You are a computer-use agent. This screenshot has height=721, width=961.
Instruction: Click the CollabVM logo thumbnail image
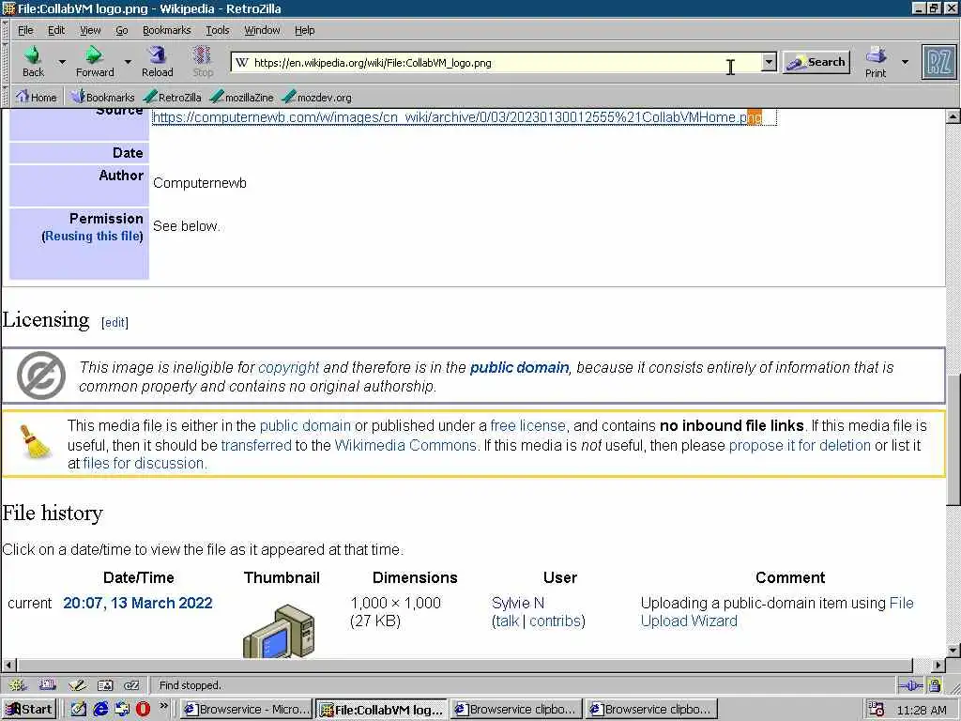(x=280, y=632)
